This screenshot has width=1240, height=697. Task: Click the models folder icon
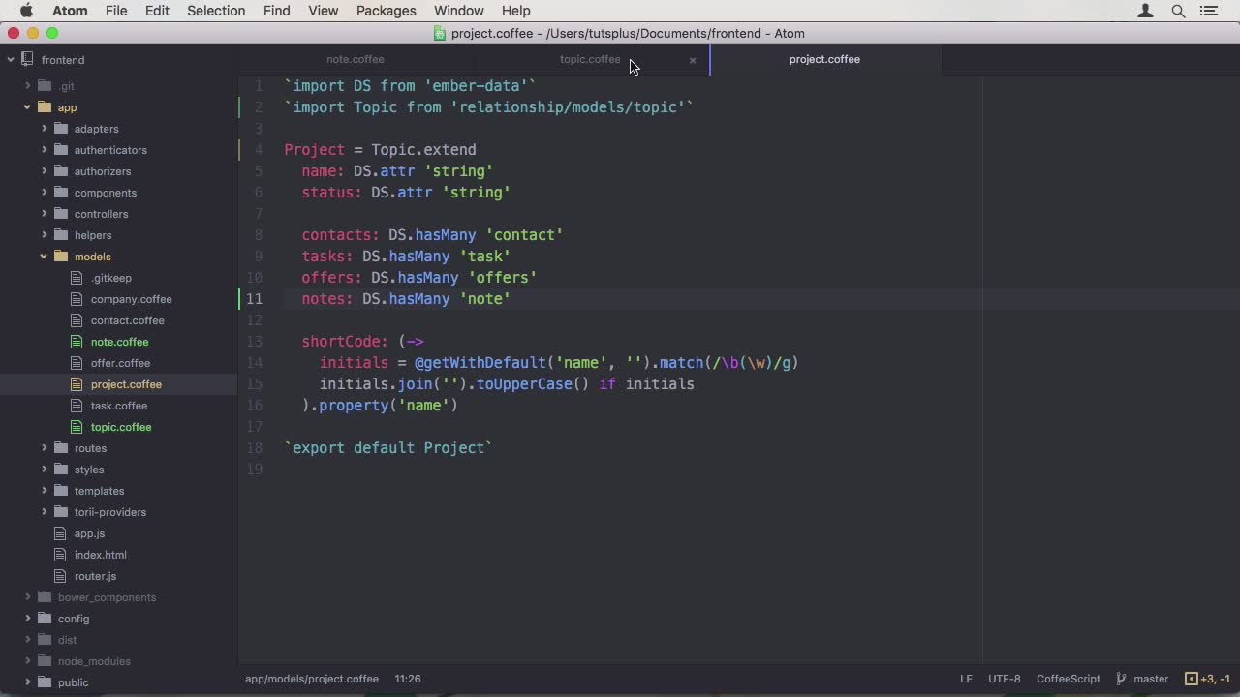61,257
